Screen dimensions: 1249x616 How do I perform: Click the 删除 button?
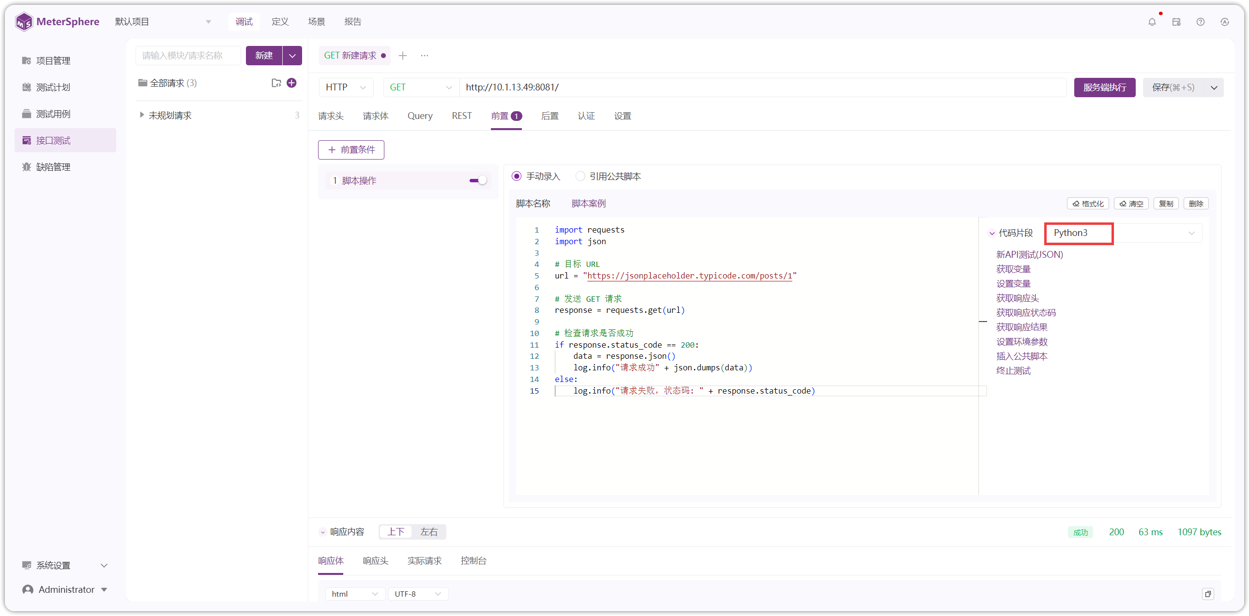coord(1196,204)
